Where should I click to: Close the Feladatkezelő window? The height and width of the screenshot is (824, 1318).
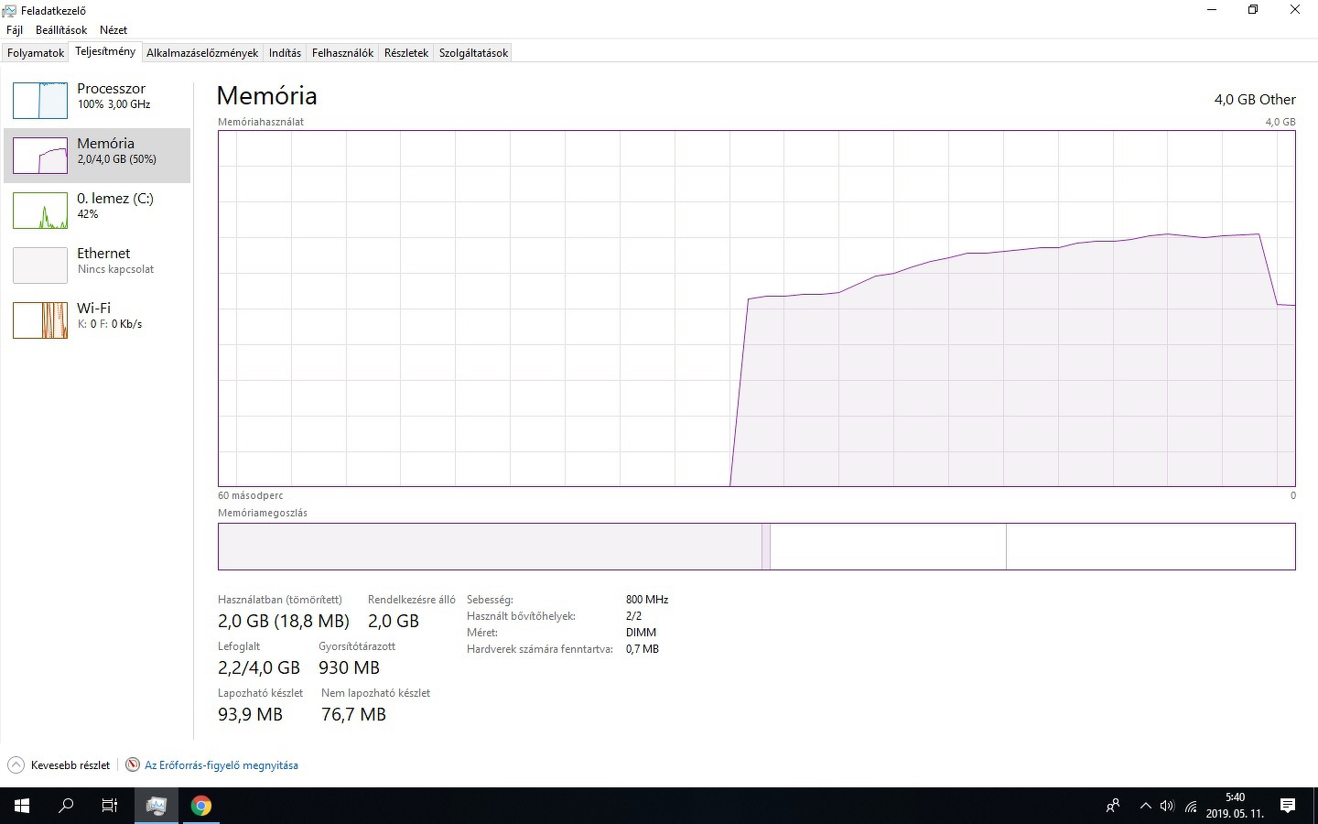(1295, 10)
